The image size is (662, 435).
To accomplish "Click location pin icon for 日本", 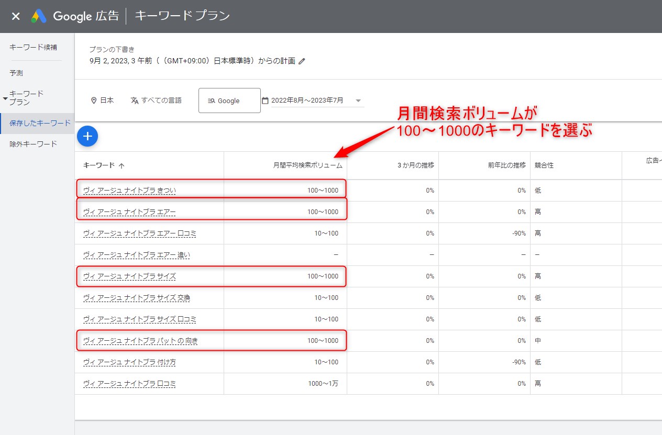I will tap(94, 101).
